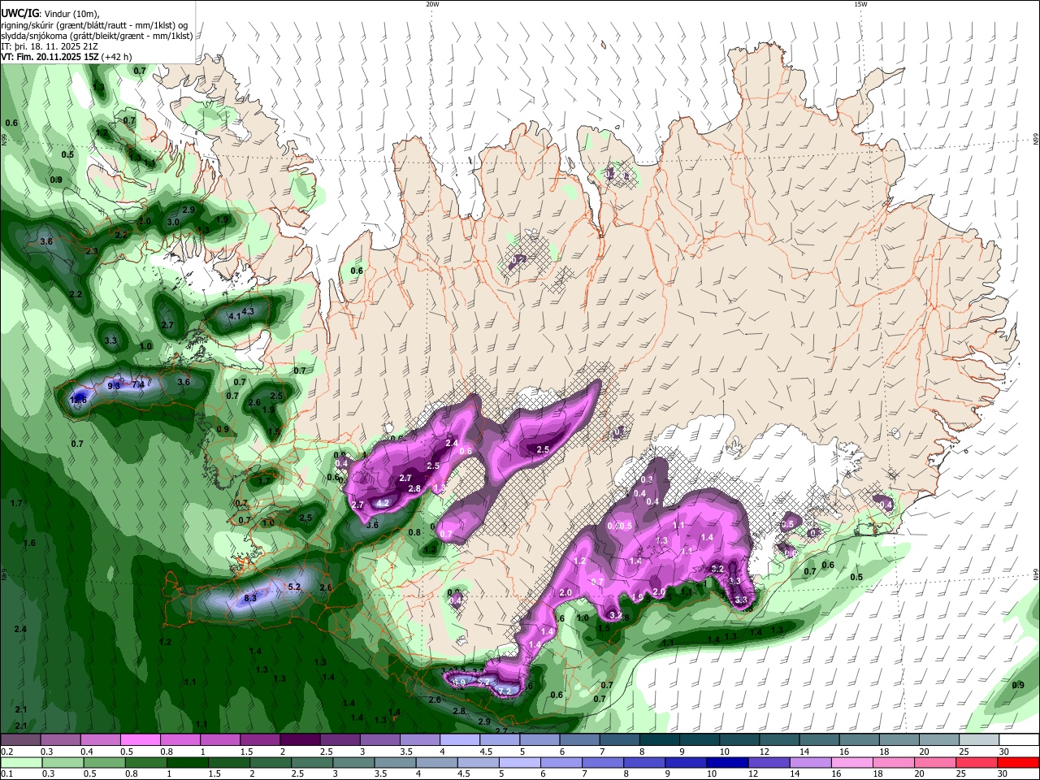Click the 30 label in the upper legend row
Image resolution: width=1040 pixels, height=780 pixels.
(x=1004, y=752)
